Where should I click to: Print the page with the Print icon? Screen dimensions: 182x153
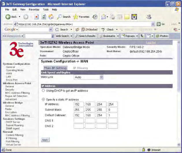(x=112, y=17)
